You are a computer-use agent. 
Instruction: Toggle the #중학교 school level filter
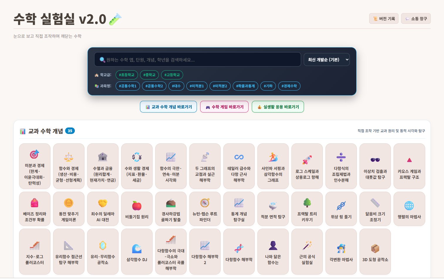pyautogui.click(x=149, y=75)
